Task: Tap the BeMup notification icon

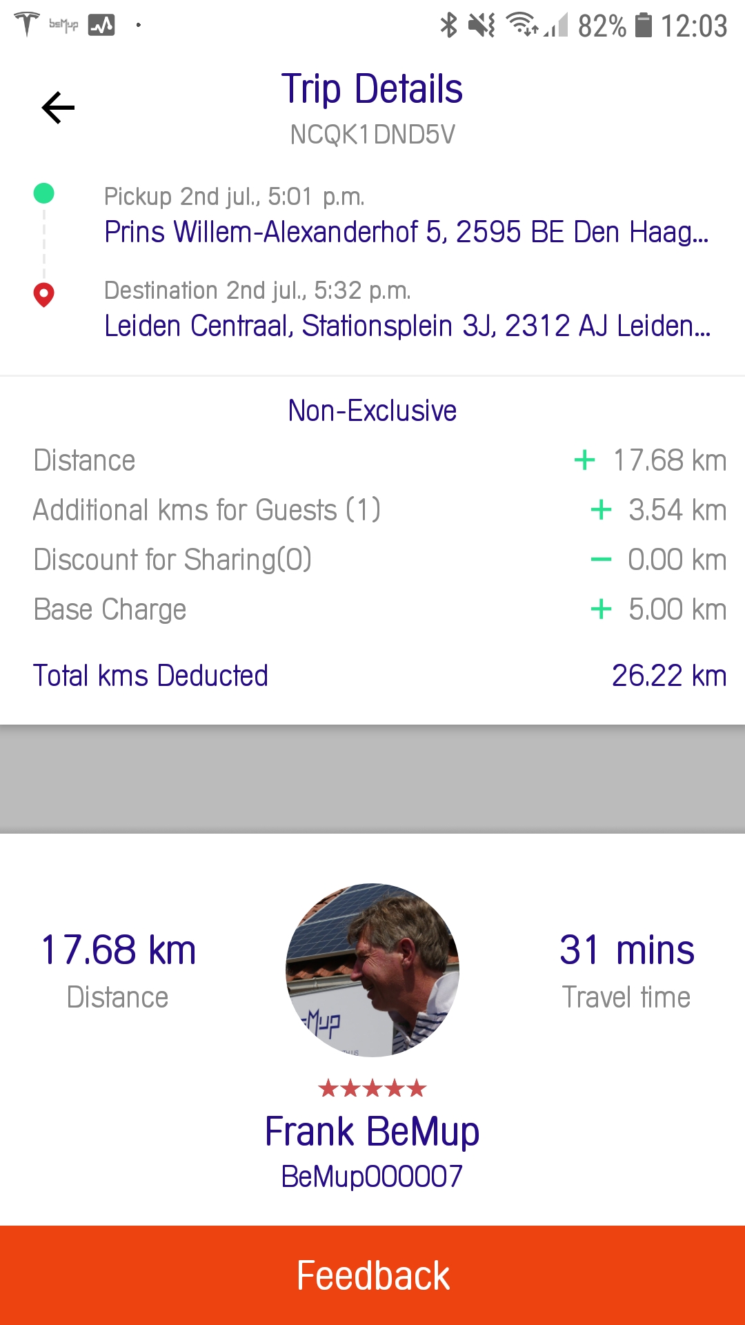Action: [x=63, y=25]
